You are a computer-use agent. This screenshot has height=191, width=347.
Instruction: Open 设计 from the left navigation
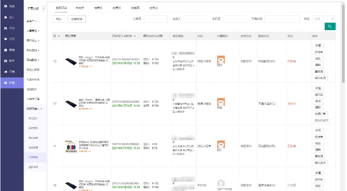10,17
